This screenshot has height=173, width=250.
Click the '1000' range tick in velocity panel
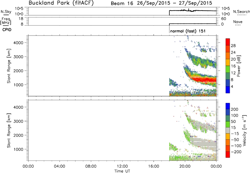point(18,149)
